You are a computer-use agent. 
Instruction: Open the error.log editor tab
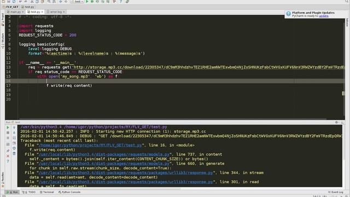(x=56, y=11)
